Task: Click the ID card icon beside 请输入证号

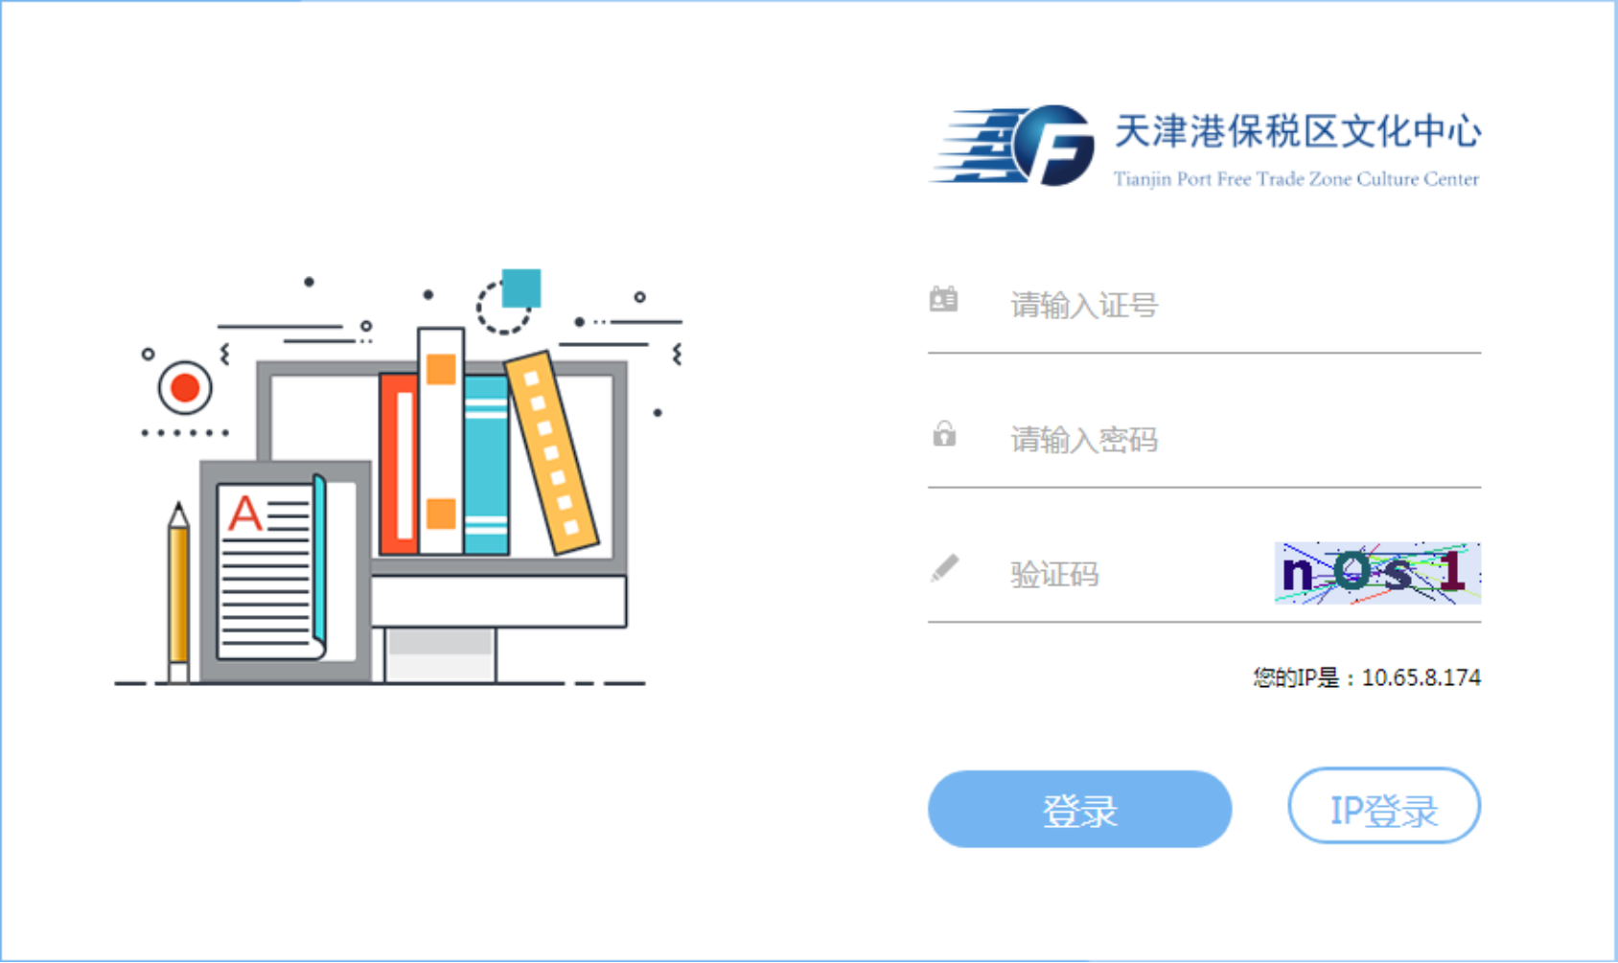Action: click(943, 299)
